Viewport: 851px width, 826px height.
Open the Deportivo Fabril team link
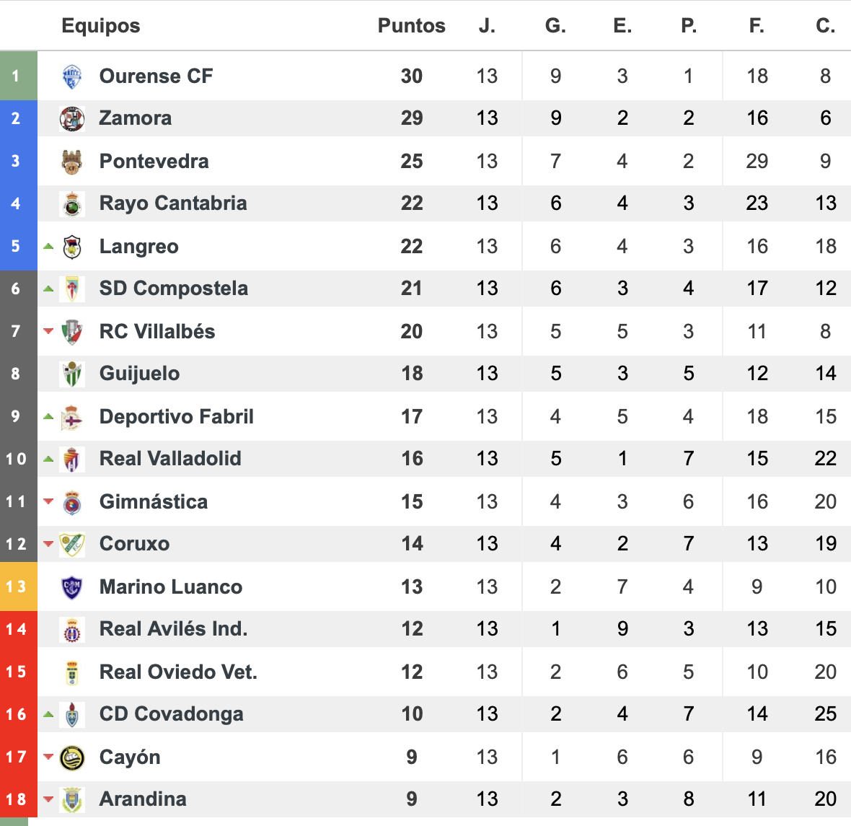pyautogui.click(x=177, y=416)
